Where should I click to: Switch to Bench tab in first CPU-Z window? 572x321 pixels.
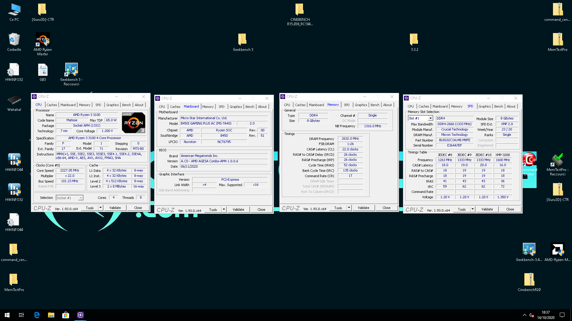click(x=126, y=105)
